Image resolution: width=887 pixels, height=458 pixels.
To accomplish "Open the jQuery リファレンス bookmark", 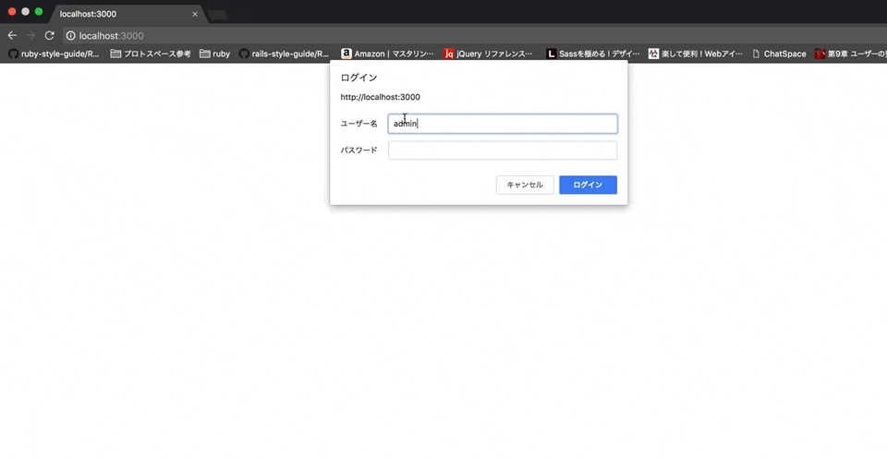I will click(488, 54).
